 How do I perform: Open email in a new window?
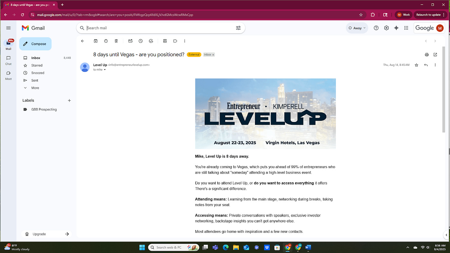tap(435, 55)
